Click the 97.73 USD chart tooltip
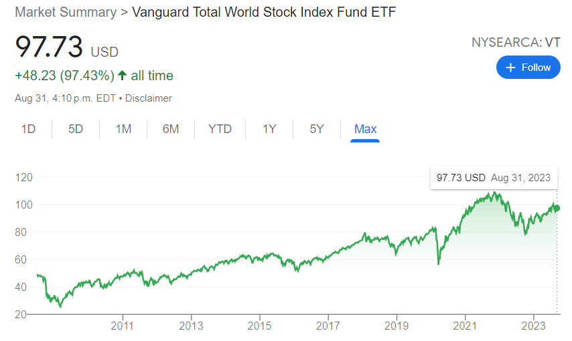The height and width of the screenshot is (341, 572). [x=494, y=178]
